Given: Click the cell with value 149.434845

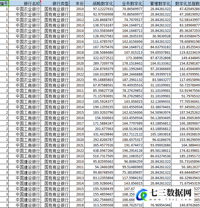Looking at the screenshot, I should point(186,58).
